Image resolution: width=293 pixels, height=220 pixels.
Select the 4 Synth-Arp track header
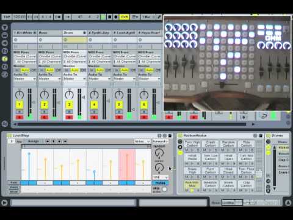(x=99, y=33)
